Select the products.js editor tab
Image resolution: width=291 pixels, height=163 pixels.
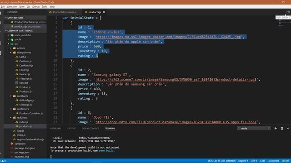pyautogui.click(x=95, y=12)
